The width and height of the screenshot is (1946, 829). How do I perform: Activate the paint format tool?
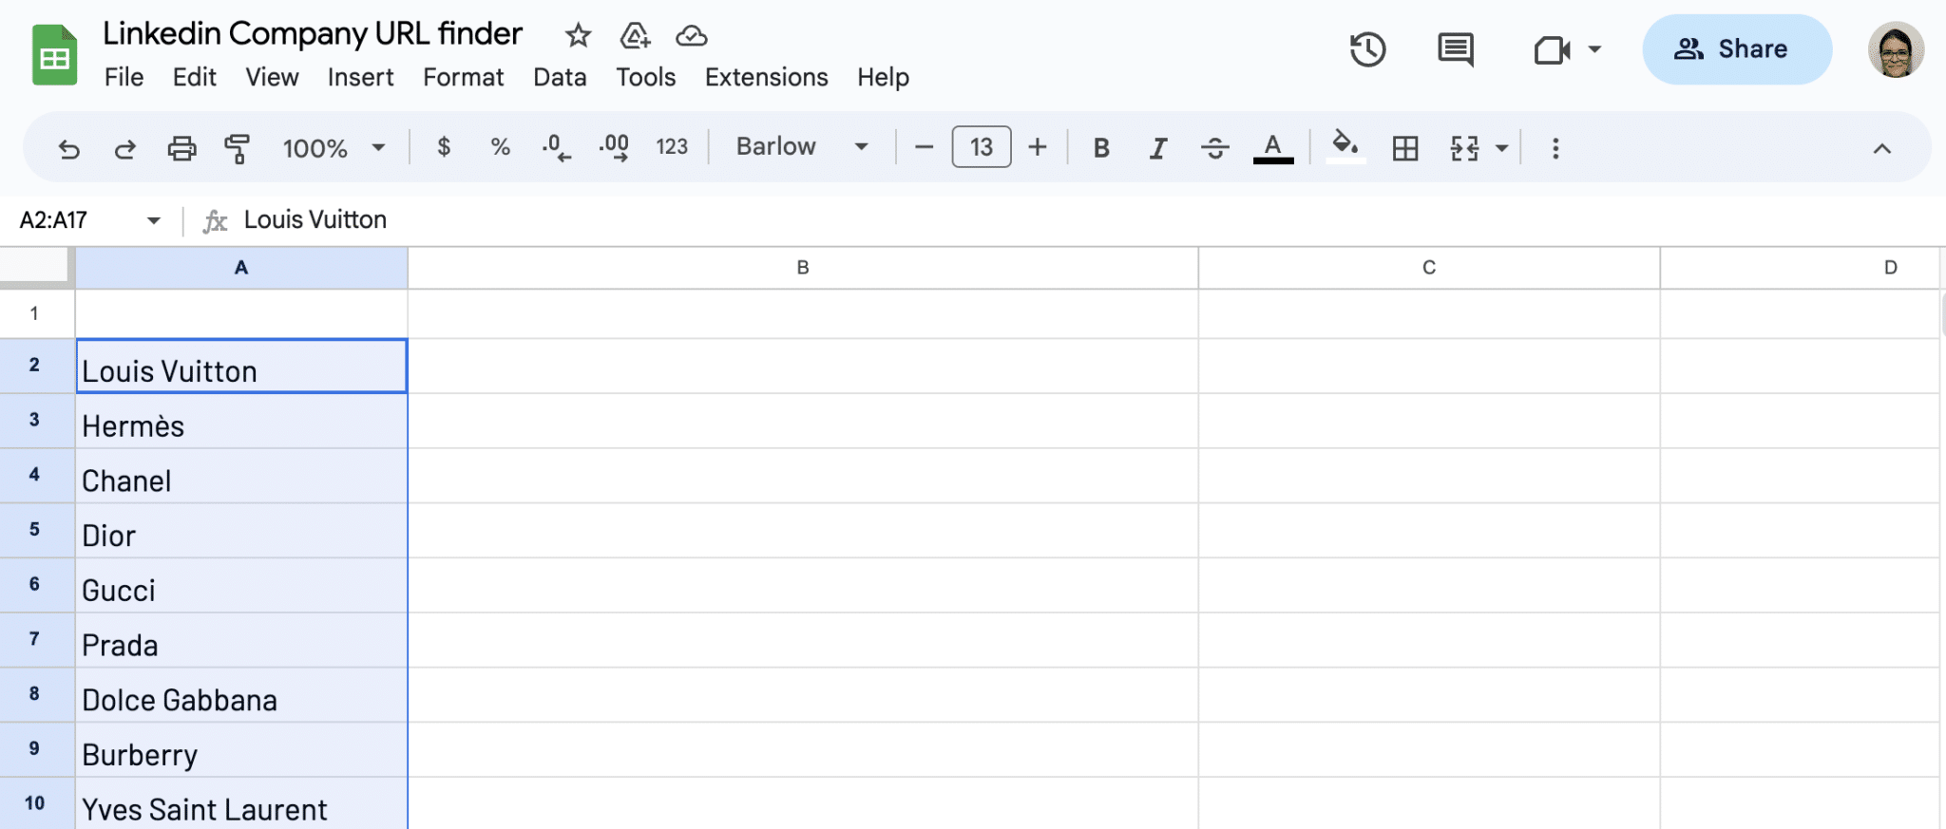[x=237, y=148]
